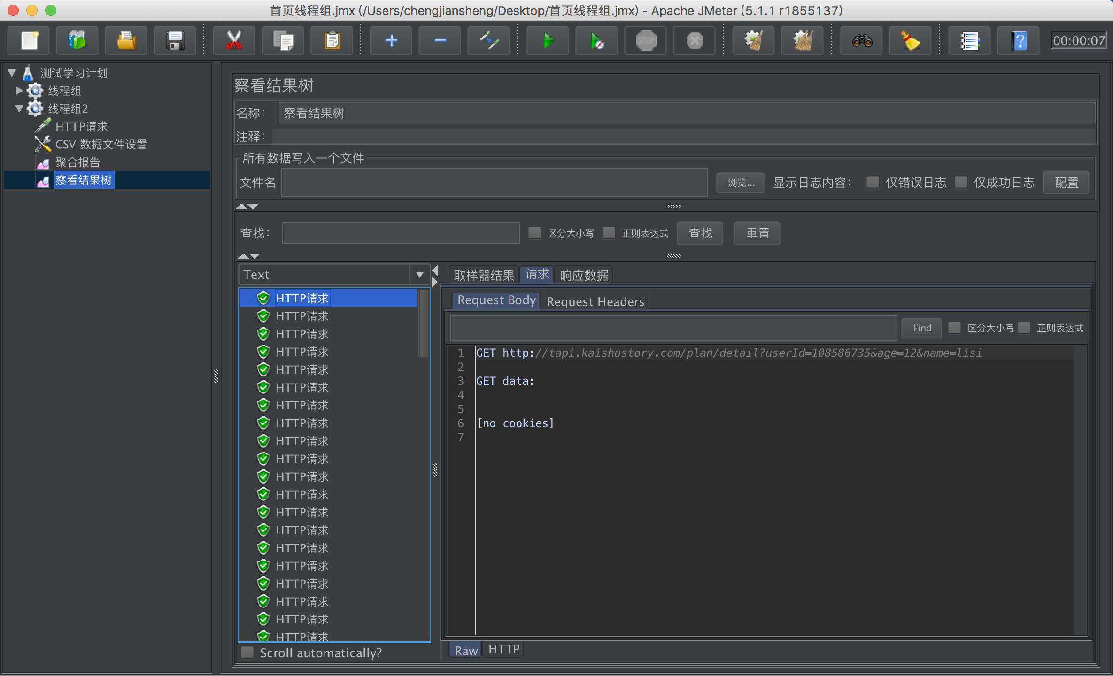1113x676 pixels.
Task: Click the Stop sign icon
Action: pyautogui.click(x=646, y=41)
